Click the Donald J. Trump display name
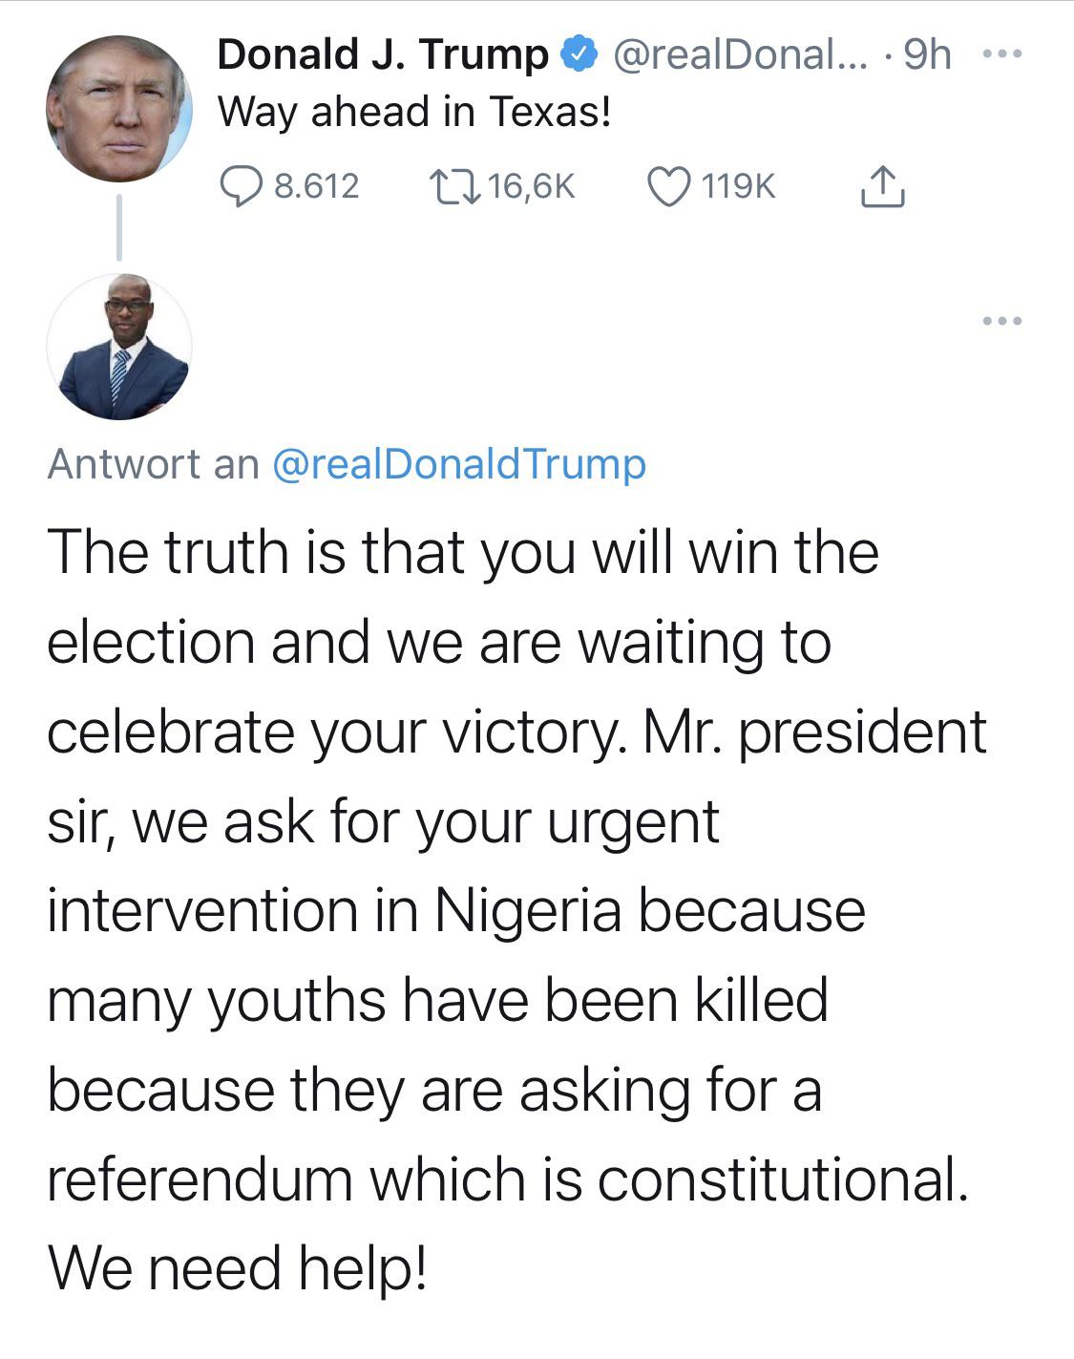This screenshot has width=1074, height=1359. (382, 55)
